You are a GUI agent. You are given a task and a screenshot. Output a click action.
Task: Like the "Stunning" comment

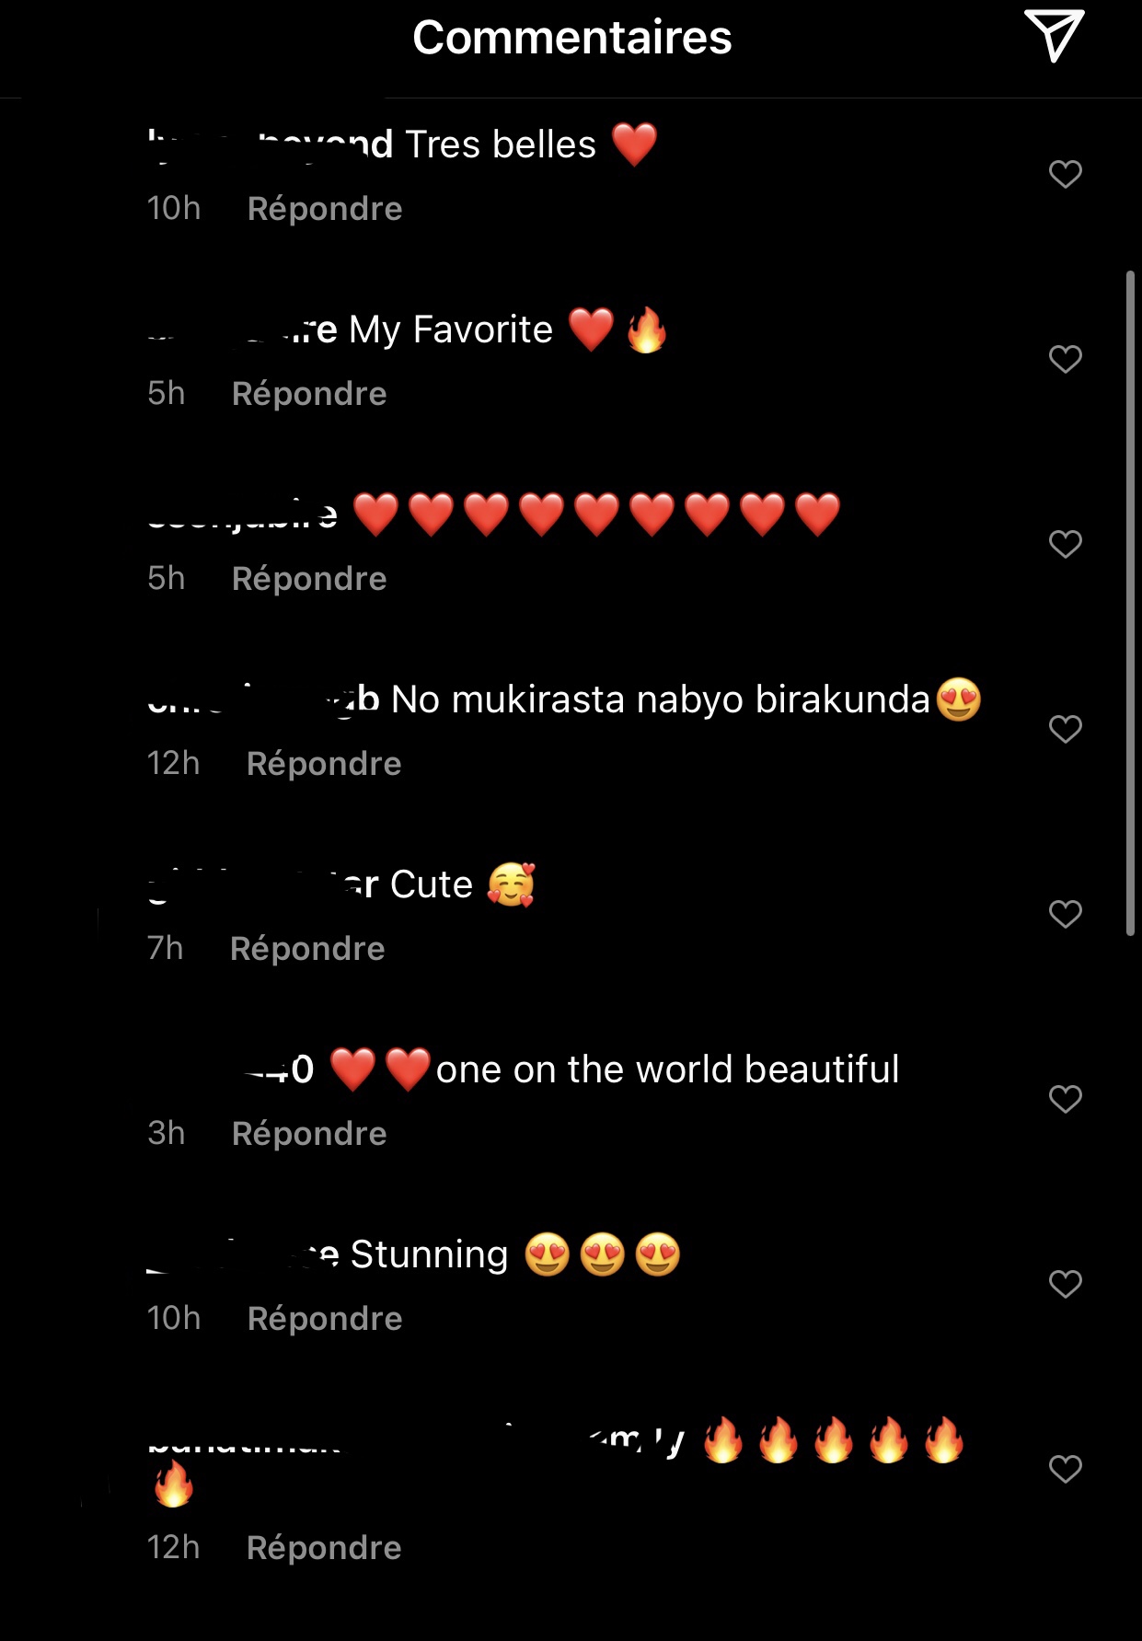tap(1066, 1284)
